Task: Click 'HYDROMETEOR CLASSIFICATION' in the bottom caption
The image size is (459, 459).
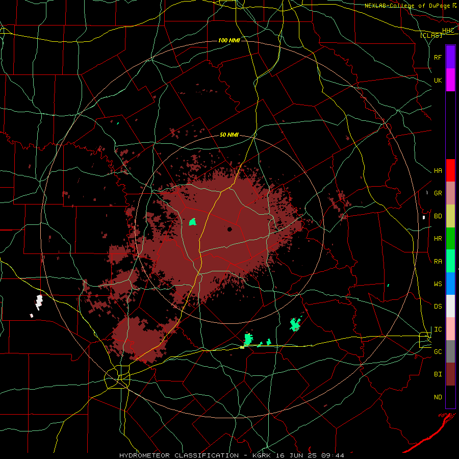Action: [179, 455]
